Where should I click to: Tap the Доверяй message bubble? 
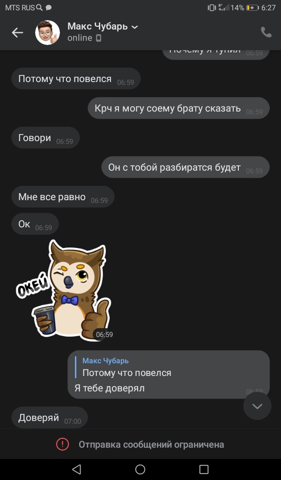(50, 418)
